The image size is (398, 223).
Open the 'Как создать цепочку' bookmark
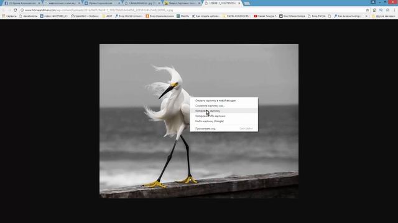[x=206, y=16]
